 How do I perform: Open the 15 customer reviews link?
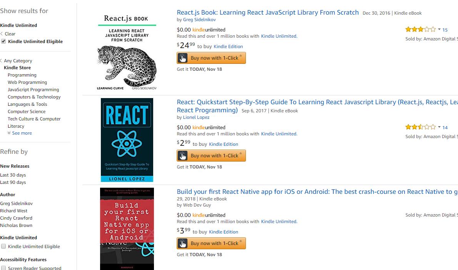point(445,30)
